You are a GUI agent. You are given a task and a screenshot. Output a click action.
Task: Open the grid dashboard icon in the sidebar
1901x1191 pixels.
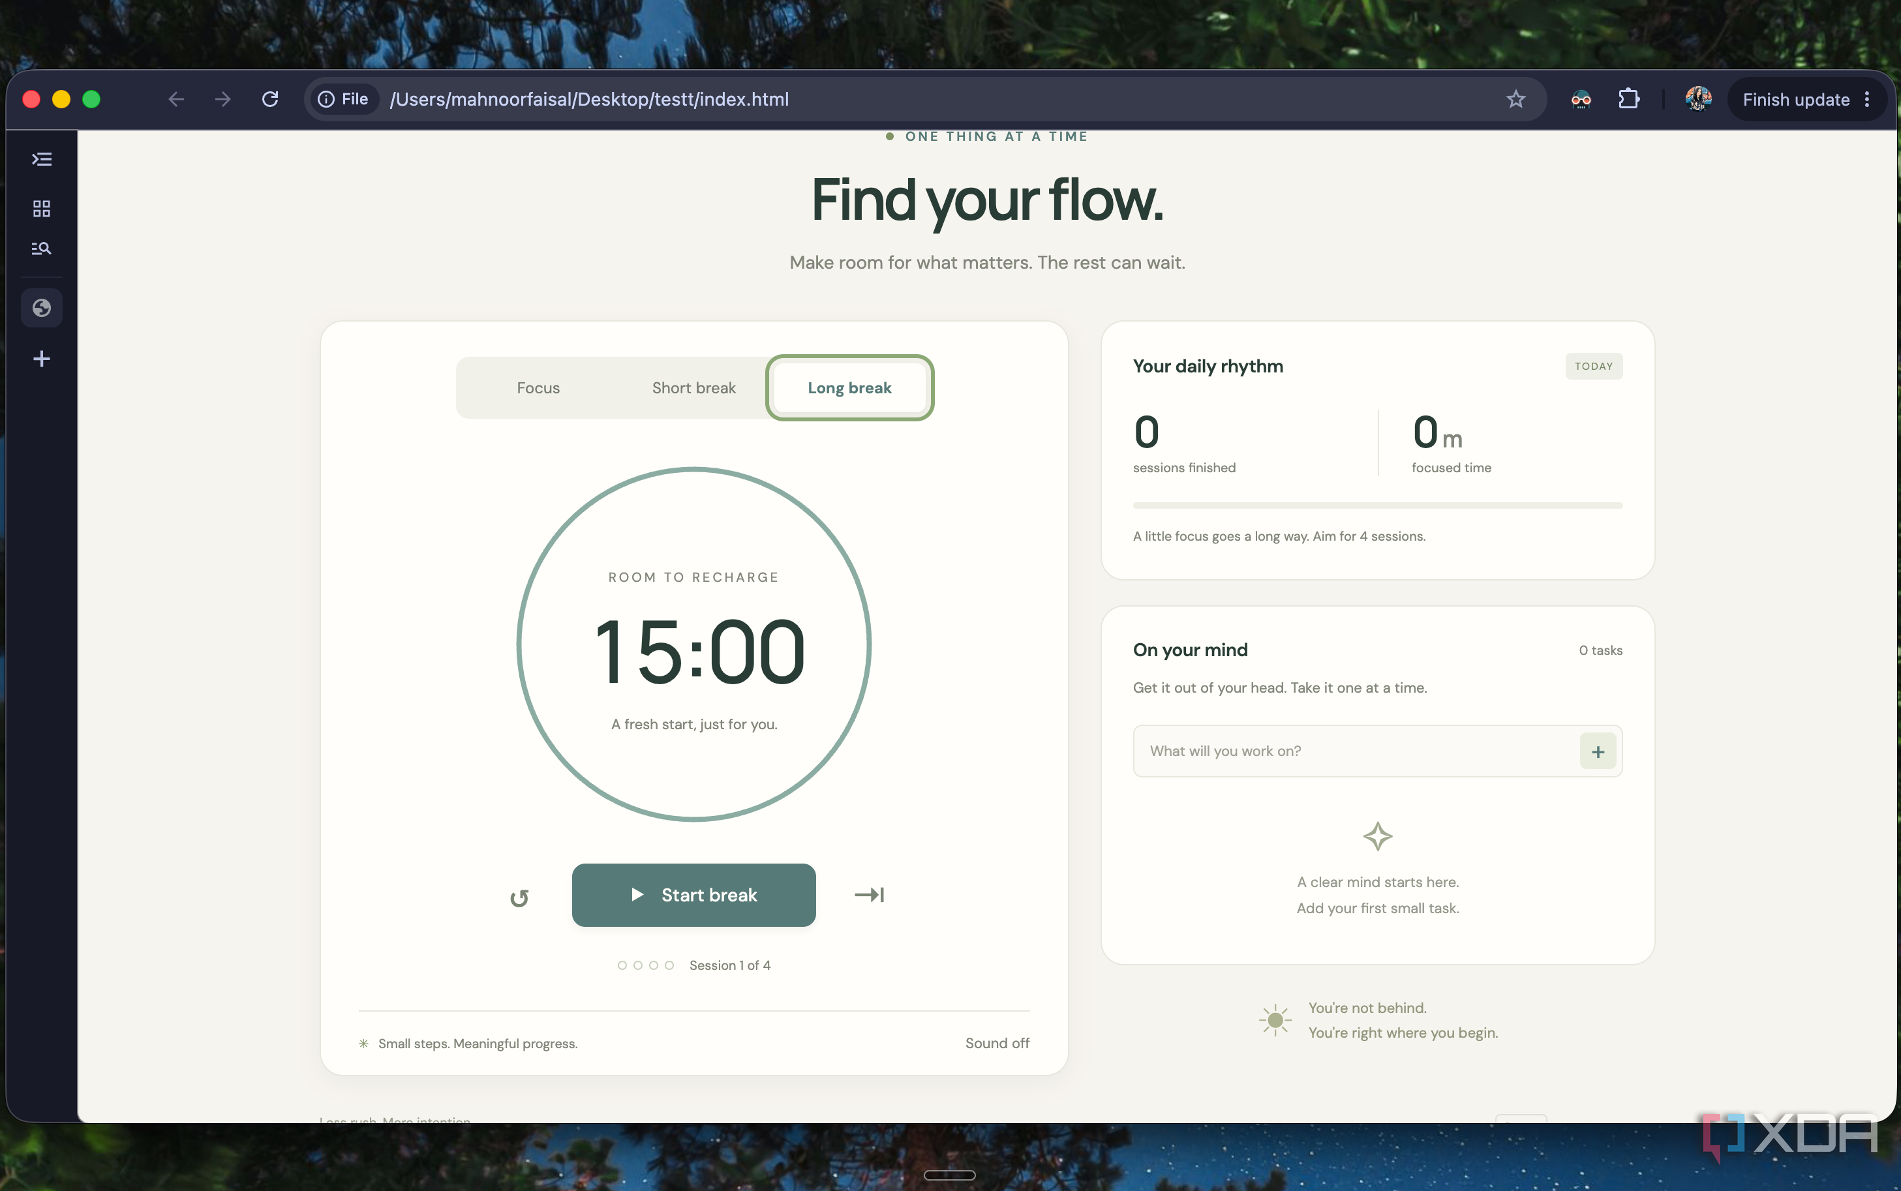click(42, 209)
